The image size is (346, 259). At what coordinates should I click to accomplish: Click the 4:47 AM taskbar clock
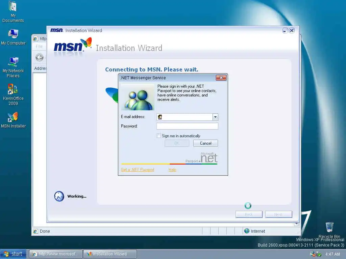(x=332, y=254)
